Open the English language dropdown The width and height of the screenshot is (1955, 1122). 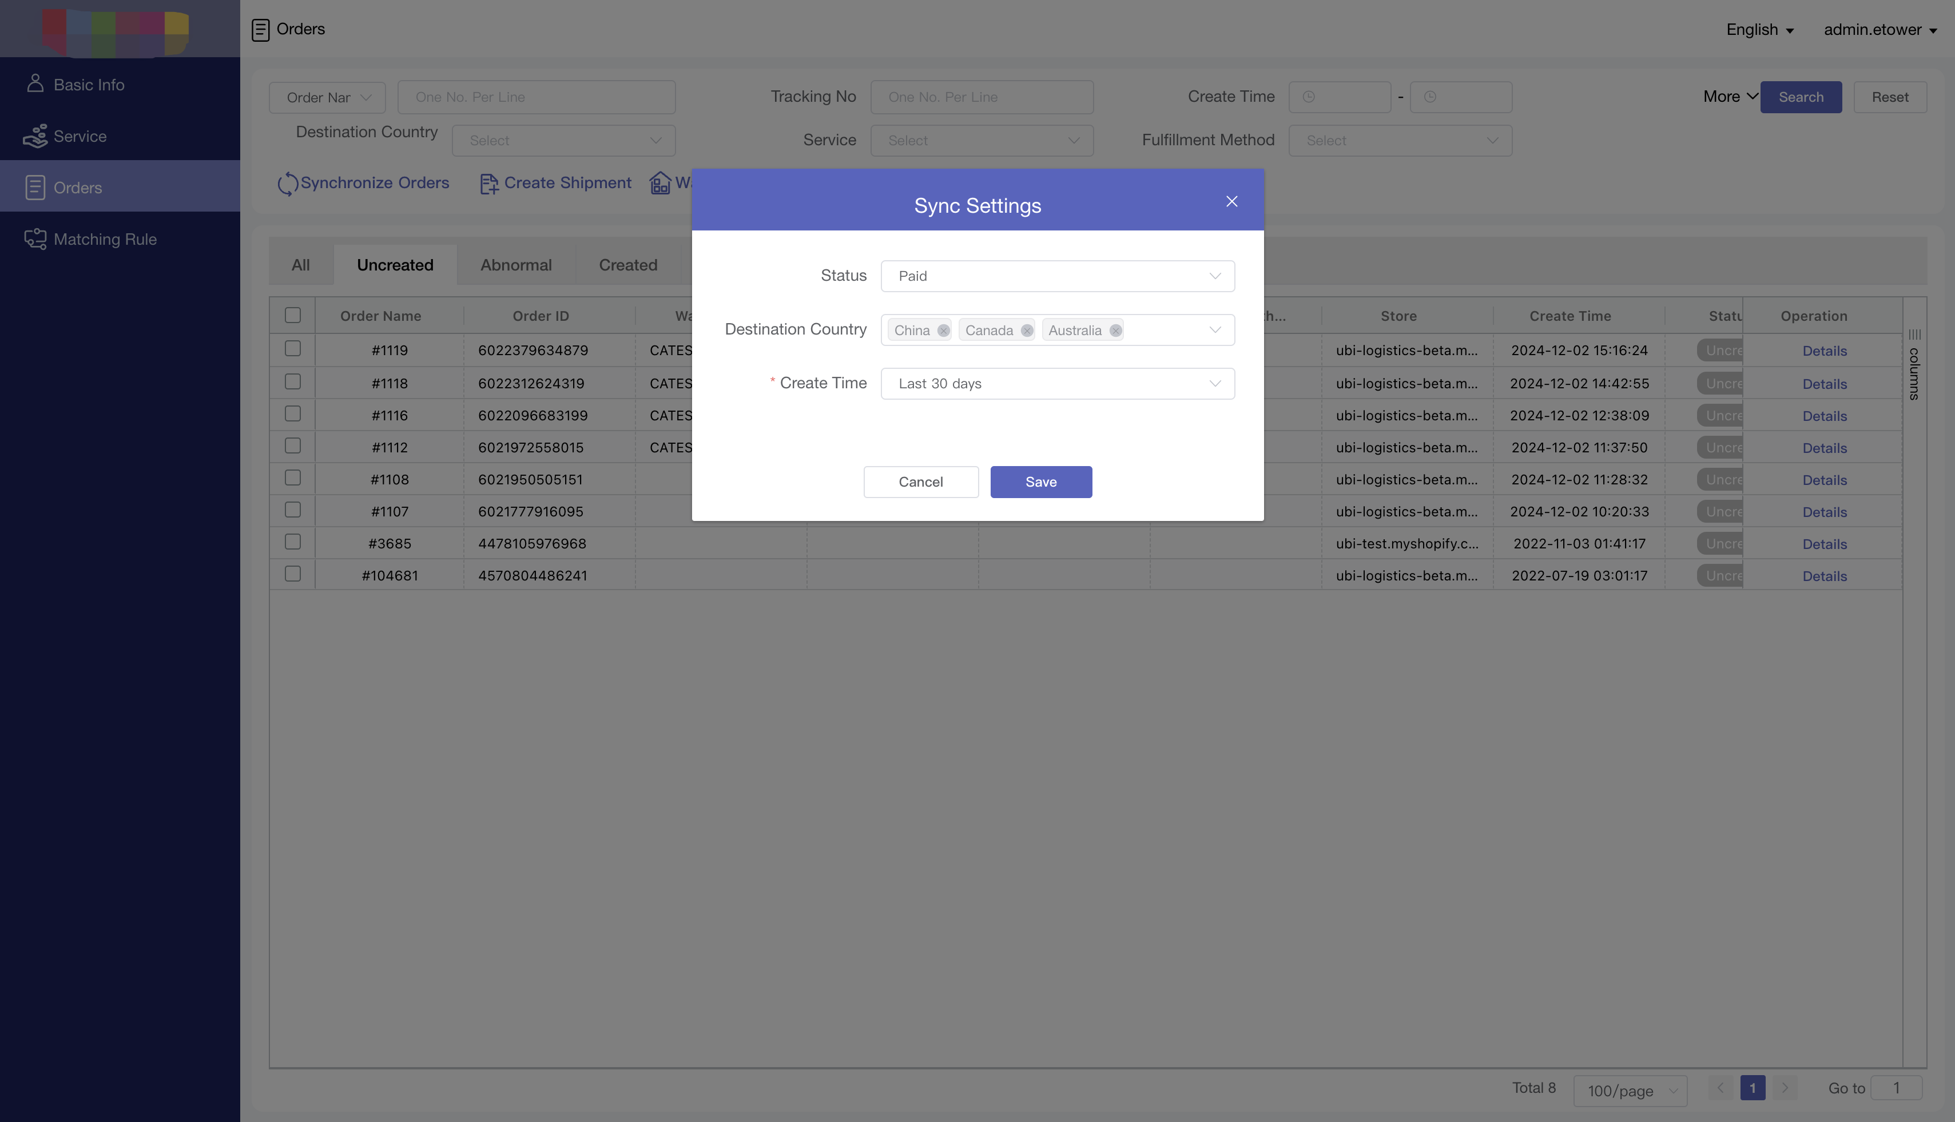click(x=1759, y=29)
